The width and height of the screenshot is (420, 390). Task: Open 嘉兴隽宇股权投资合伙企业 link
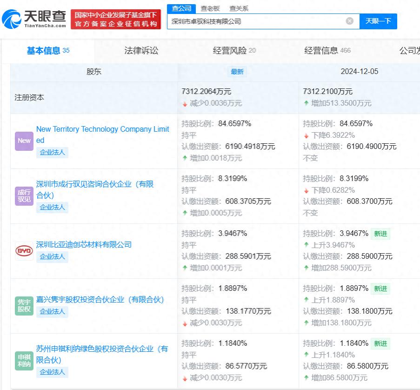click(100, 299)
